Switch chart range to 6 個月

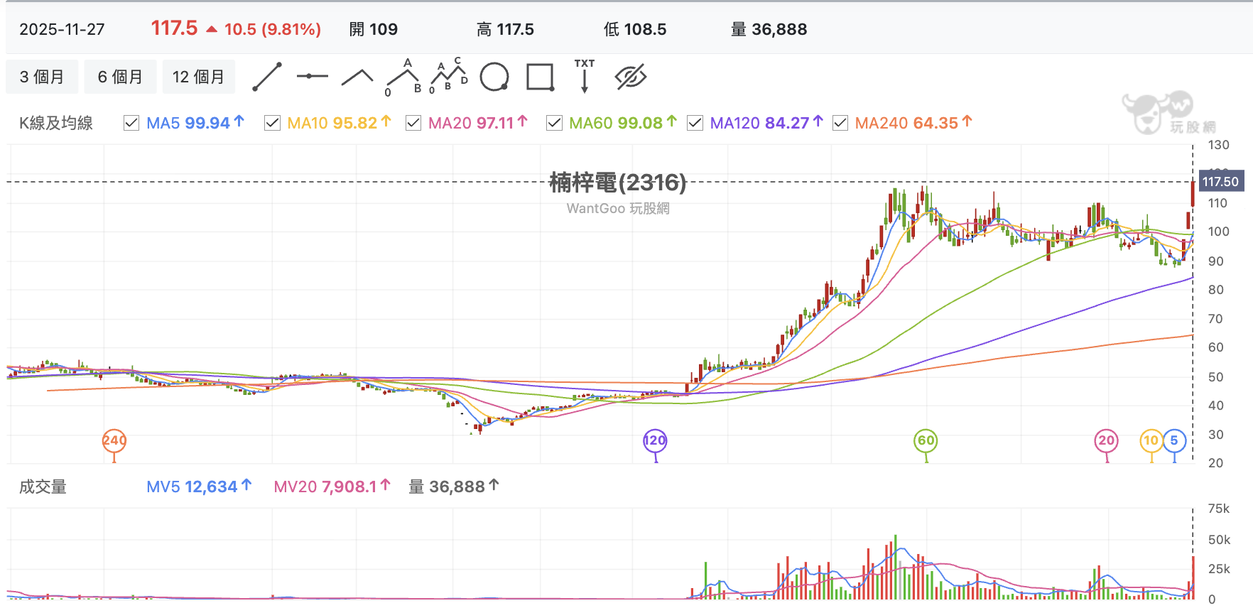pyautogui.click(x=120, y=77)
